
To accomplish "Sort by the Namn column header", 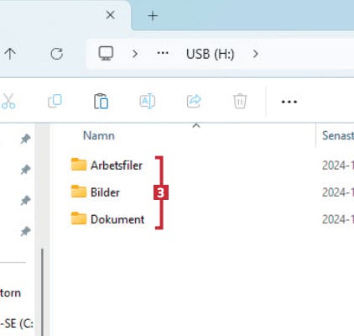I will pos(99,136).
